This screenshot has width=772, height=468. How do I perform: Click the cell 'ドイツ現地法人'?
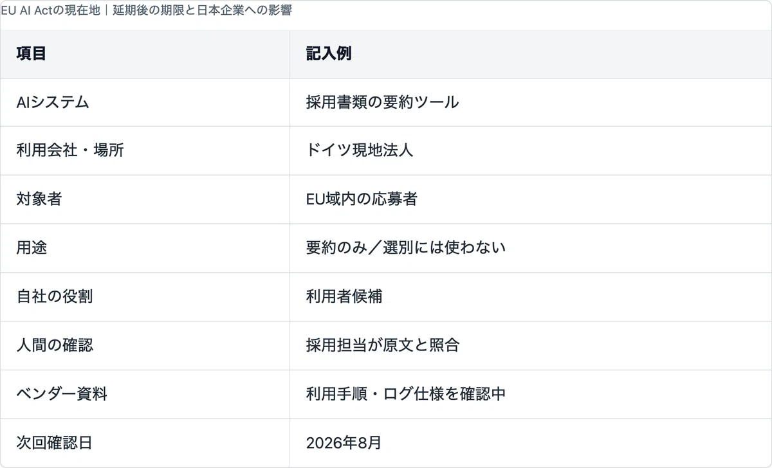(360, 150)
